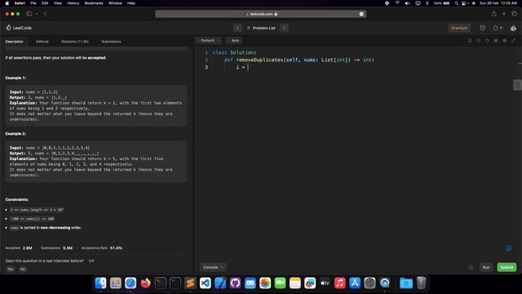The height and width of the screenshot is (294, 522).
Task: Open the Window menu
Action: coord(115,3)
